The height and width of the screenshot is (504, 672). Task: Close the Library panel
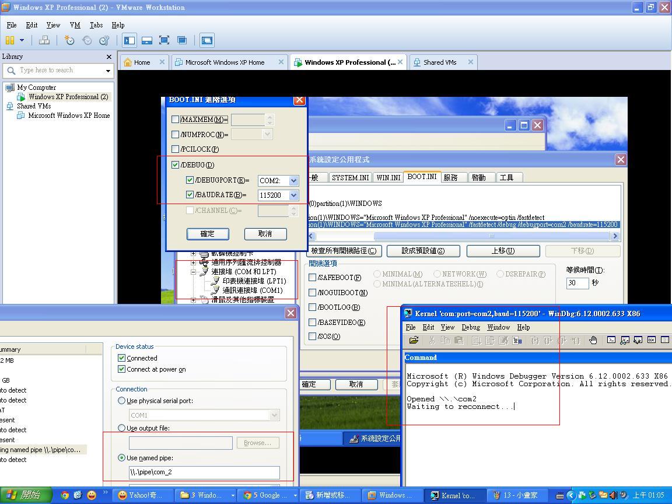tap(109, 57)
